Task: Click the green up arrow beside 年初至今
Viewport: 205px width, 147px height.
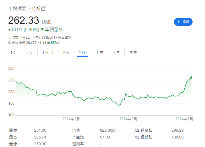Action: point(42,29)
